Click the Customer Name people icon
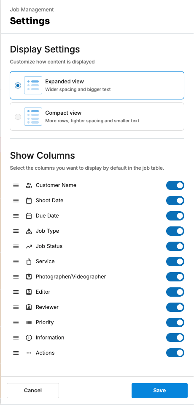 (x=29, y=185)
